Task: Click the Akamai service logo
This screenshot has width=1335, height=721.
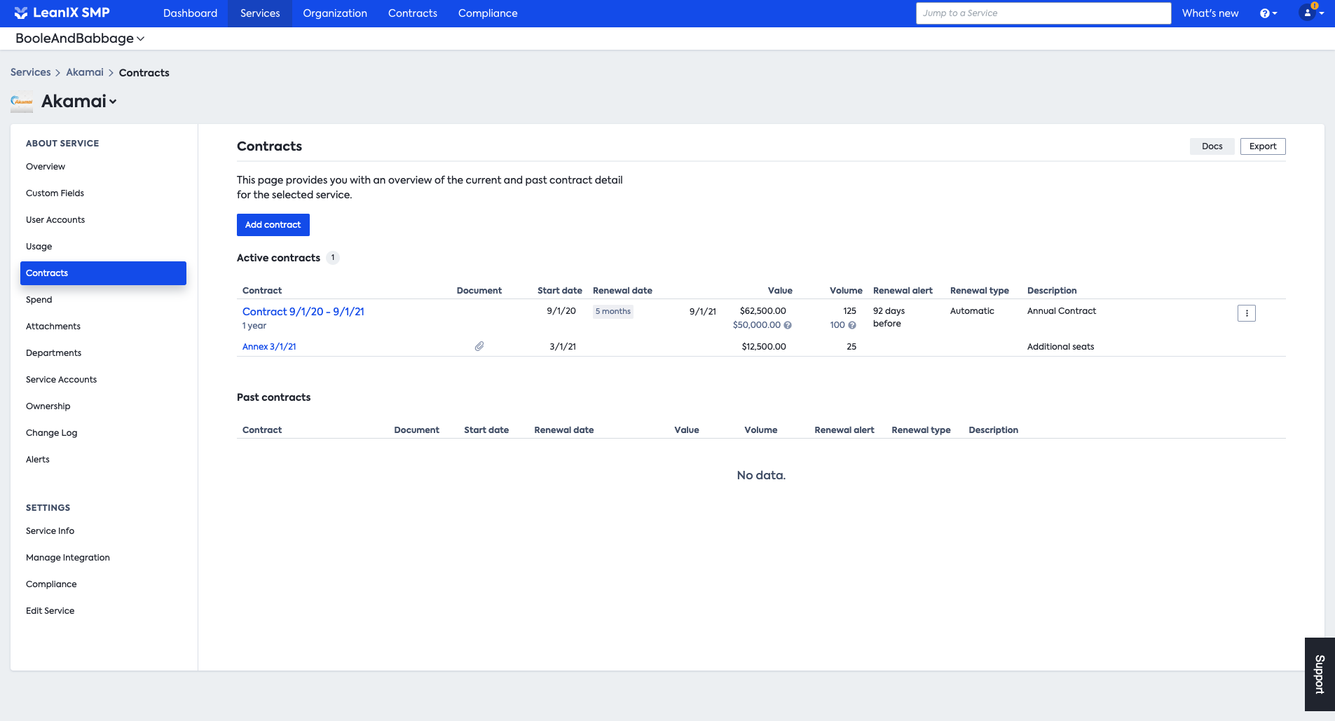Action: click(22, 102)
